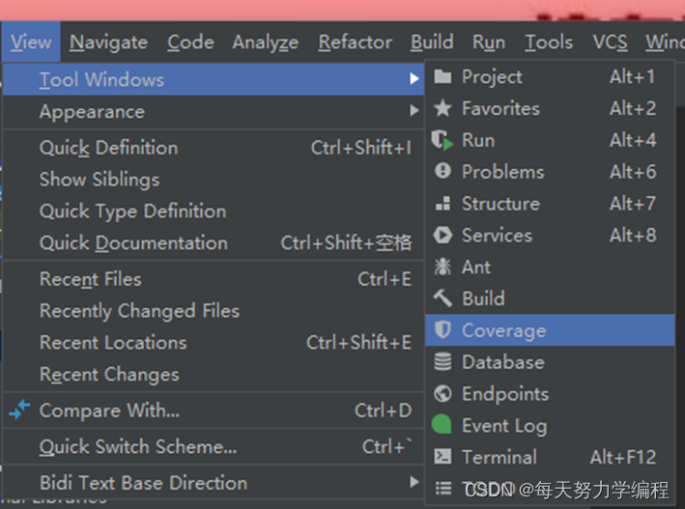Viewport: 685px width, 509px height.
Task: Click the Terminal icon
Action: click(442, 457)
